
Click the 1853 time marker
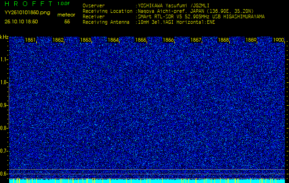point(85,40)
